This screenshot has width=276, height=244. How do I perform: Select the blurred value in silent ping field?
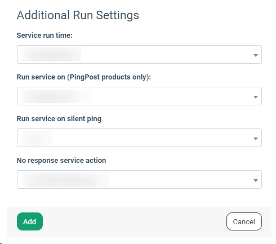pyautogui.click(x=37, y=137)
